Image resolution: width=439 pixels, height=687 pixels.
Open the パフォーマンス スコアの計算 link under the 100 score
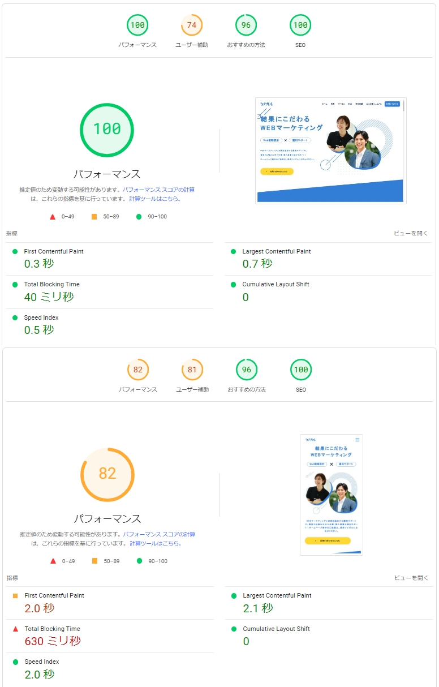[x=158, y=190]
